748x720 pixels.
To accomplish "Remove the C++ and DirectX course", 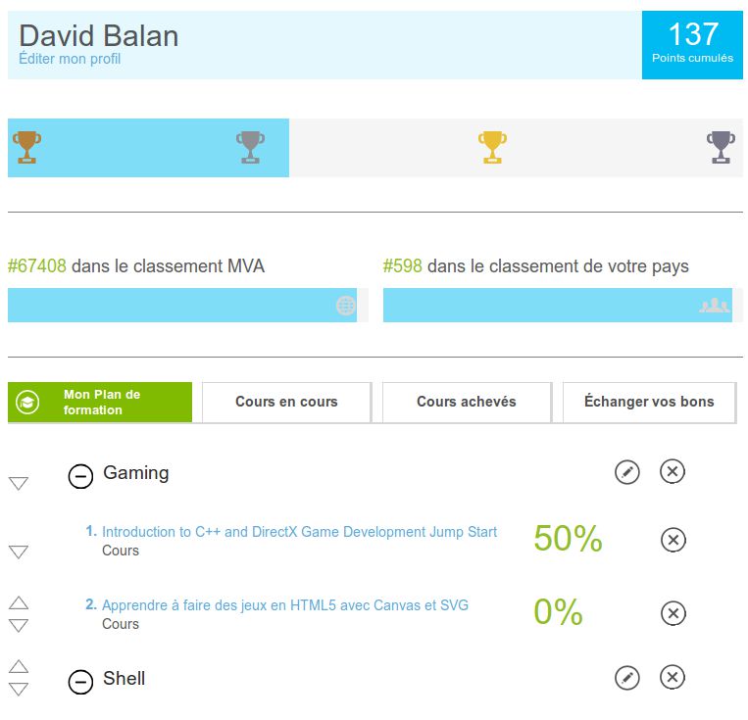I will coord(673,540).
